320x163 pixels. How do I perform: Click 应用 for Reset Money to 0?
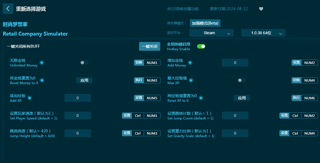tap(84, 80)
